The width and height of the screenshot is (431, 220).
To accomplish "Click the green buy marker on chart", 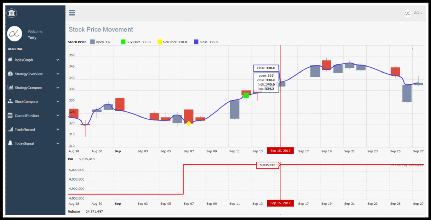I will coord(246,95).
